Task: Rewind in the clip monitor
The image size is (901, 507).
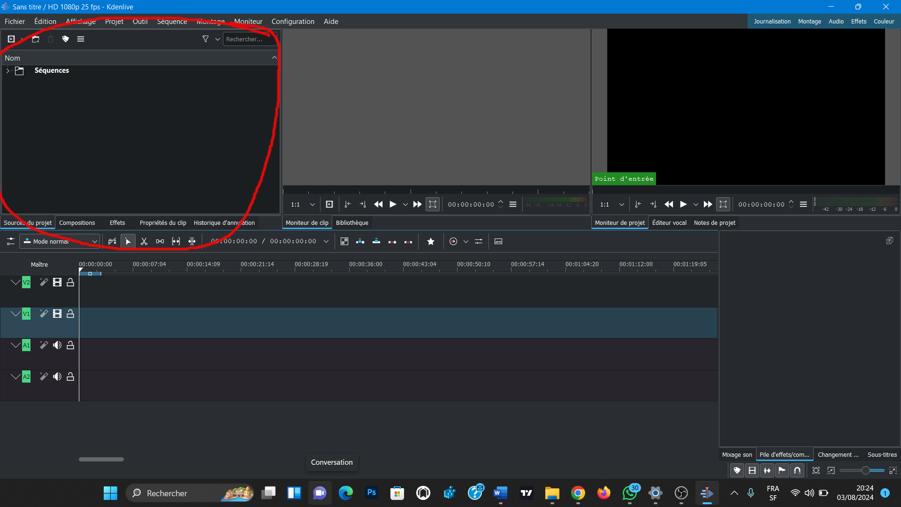Action: point(378,204)
